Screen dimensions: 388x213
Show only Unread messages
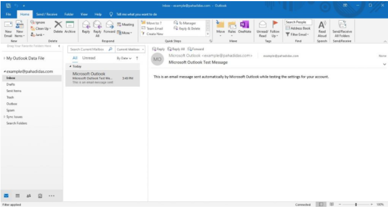(88, 58)
